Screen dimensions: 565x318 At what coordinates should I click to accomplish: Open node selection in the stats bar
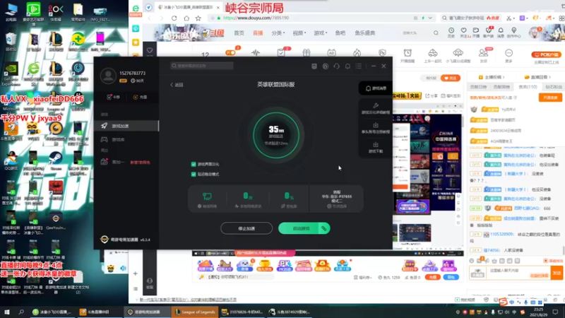[337, 206]
